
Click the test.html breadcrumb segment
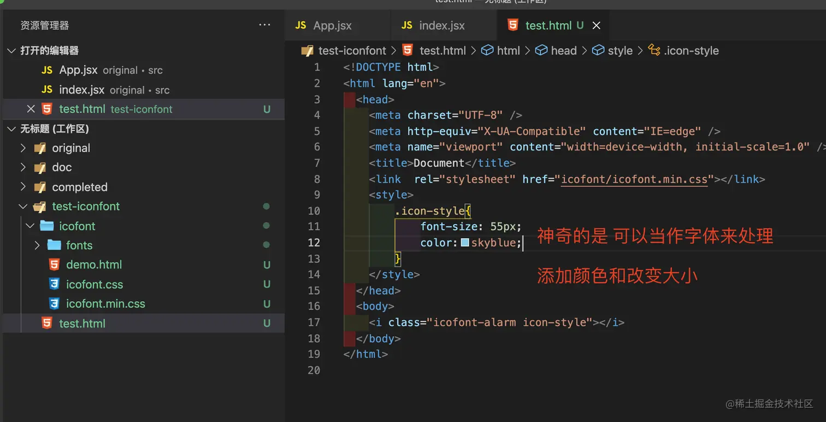click(x=442, y=50)
